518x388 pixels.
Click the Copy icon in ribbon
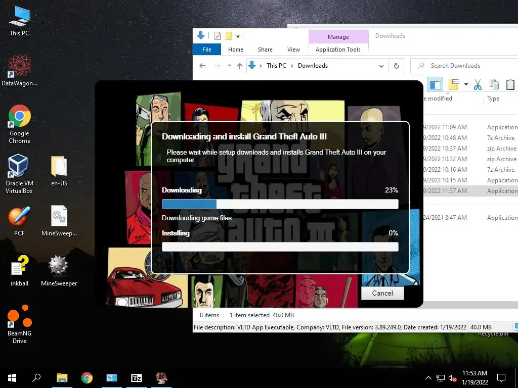pos(494,84)
